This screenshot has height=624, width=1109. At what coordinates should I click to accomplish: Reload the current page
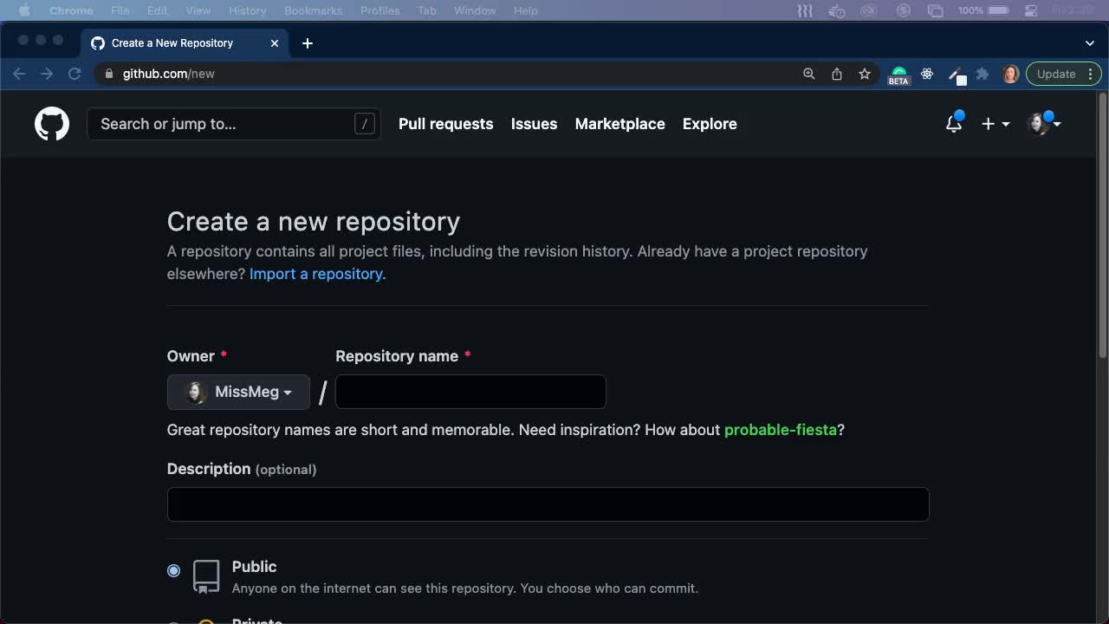pos(75,74)
